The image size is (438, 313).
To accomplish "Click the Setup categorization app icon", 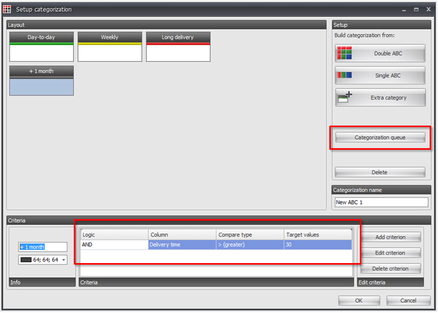I will click(x=7, y=9).
